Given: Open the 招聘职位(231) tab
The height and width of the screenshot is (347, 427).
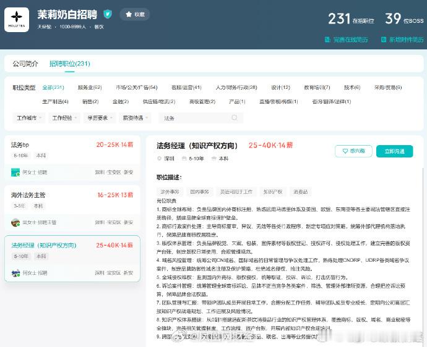Looking at the screenshot, I should pos(70,64).
